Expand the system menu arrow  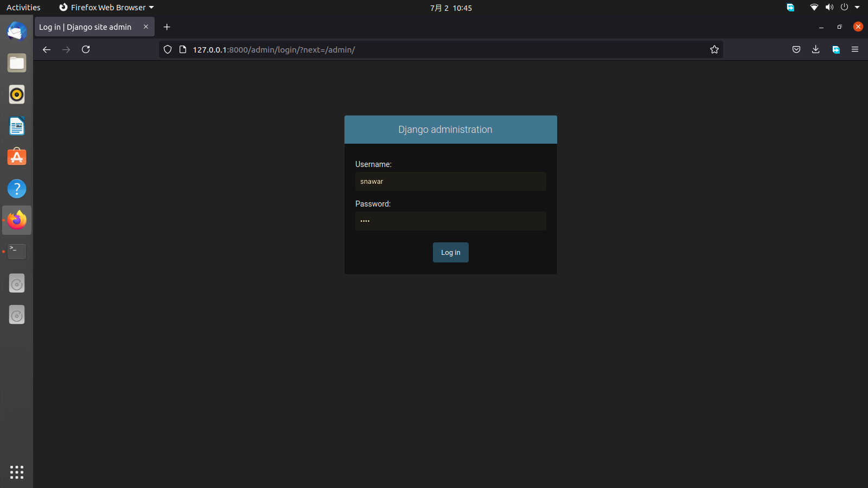(x=857, y=8)
